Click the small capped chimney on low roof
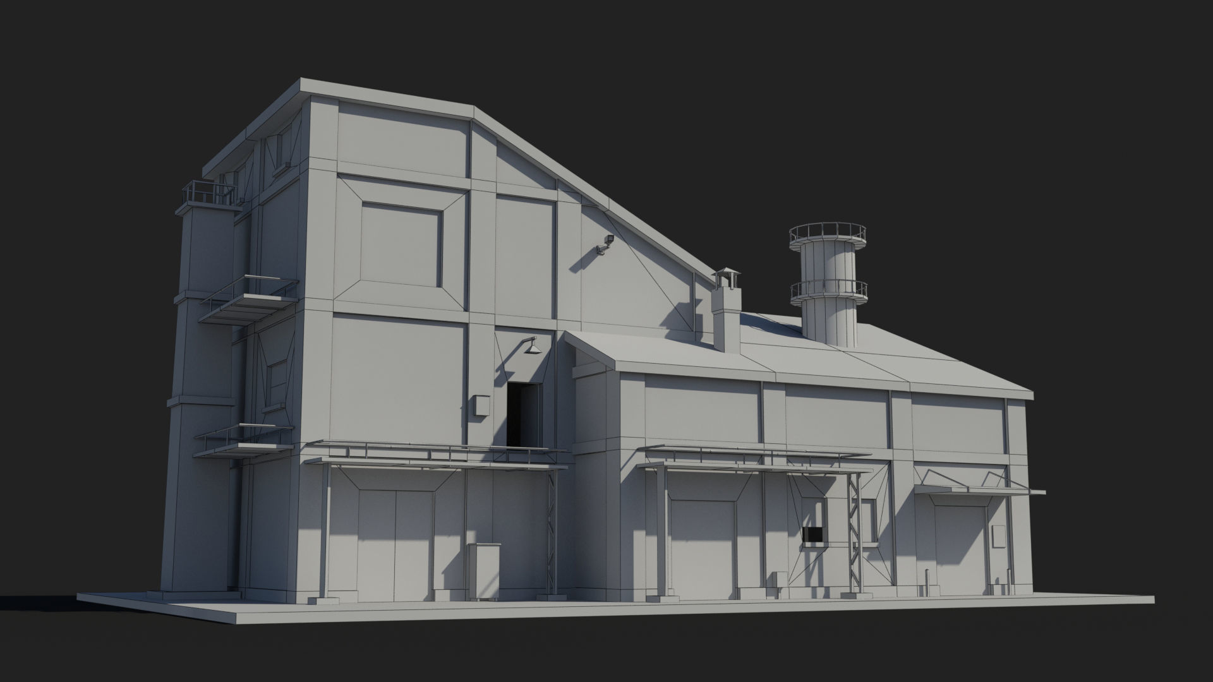1213x682 pixels. click(x=727, y=313)
